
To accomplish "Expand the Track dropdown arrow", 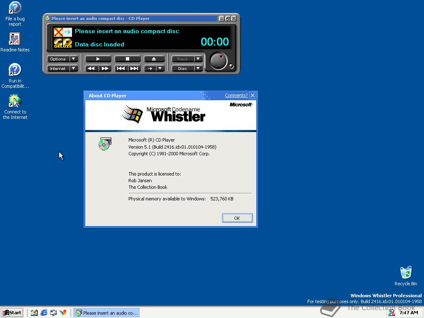I will coord(198,59).
